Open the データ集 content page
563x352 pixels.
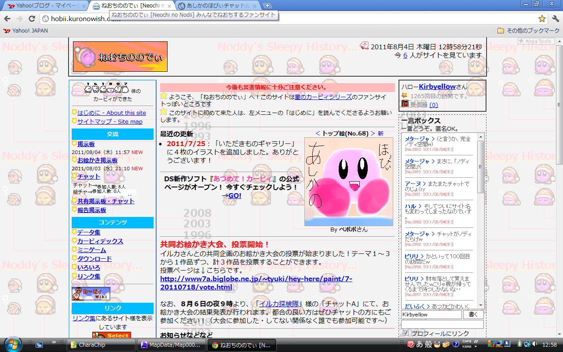tap(89, 232)
